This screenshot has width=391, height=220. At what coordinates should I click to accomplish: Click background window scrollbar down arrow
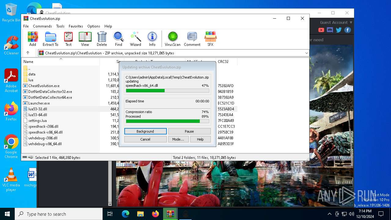[110, 204]
